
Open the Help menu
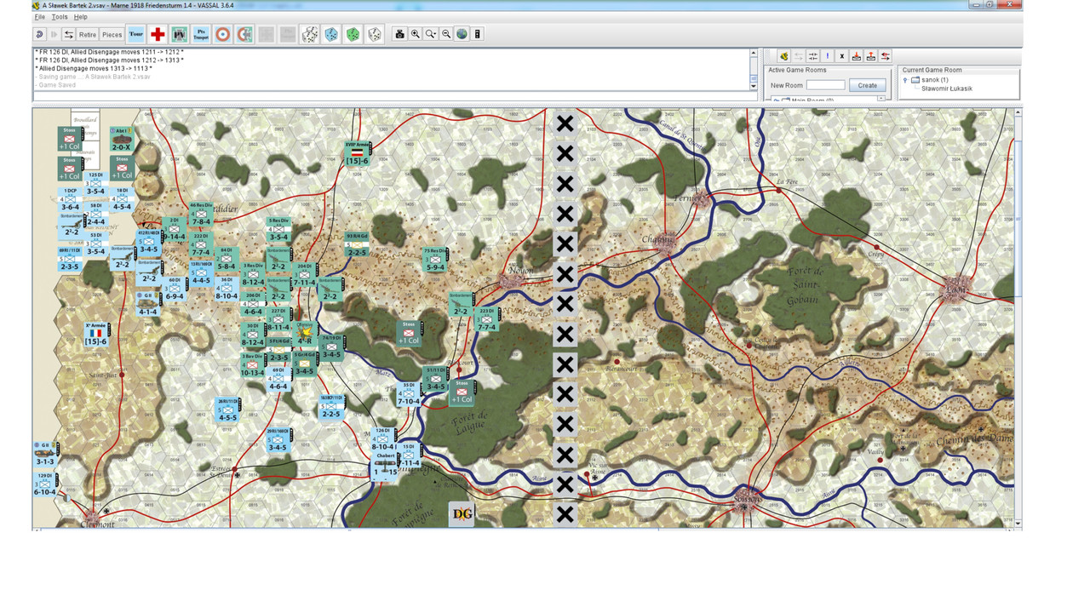(80, 17)
